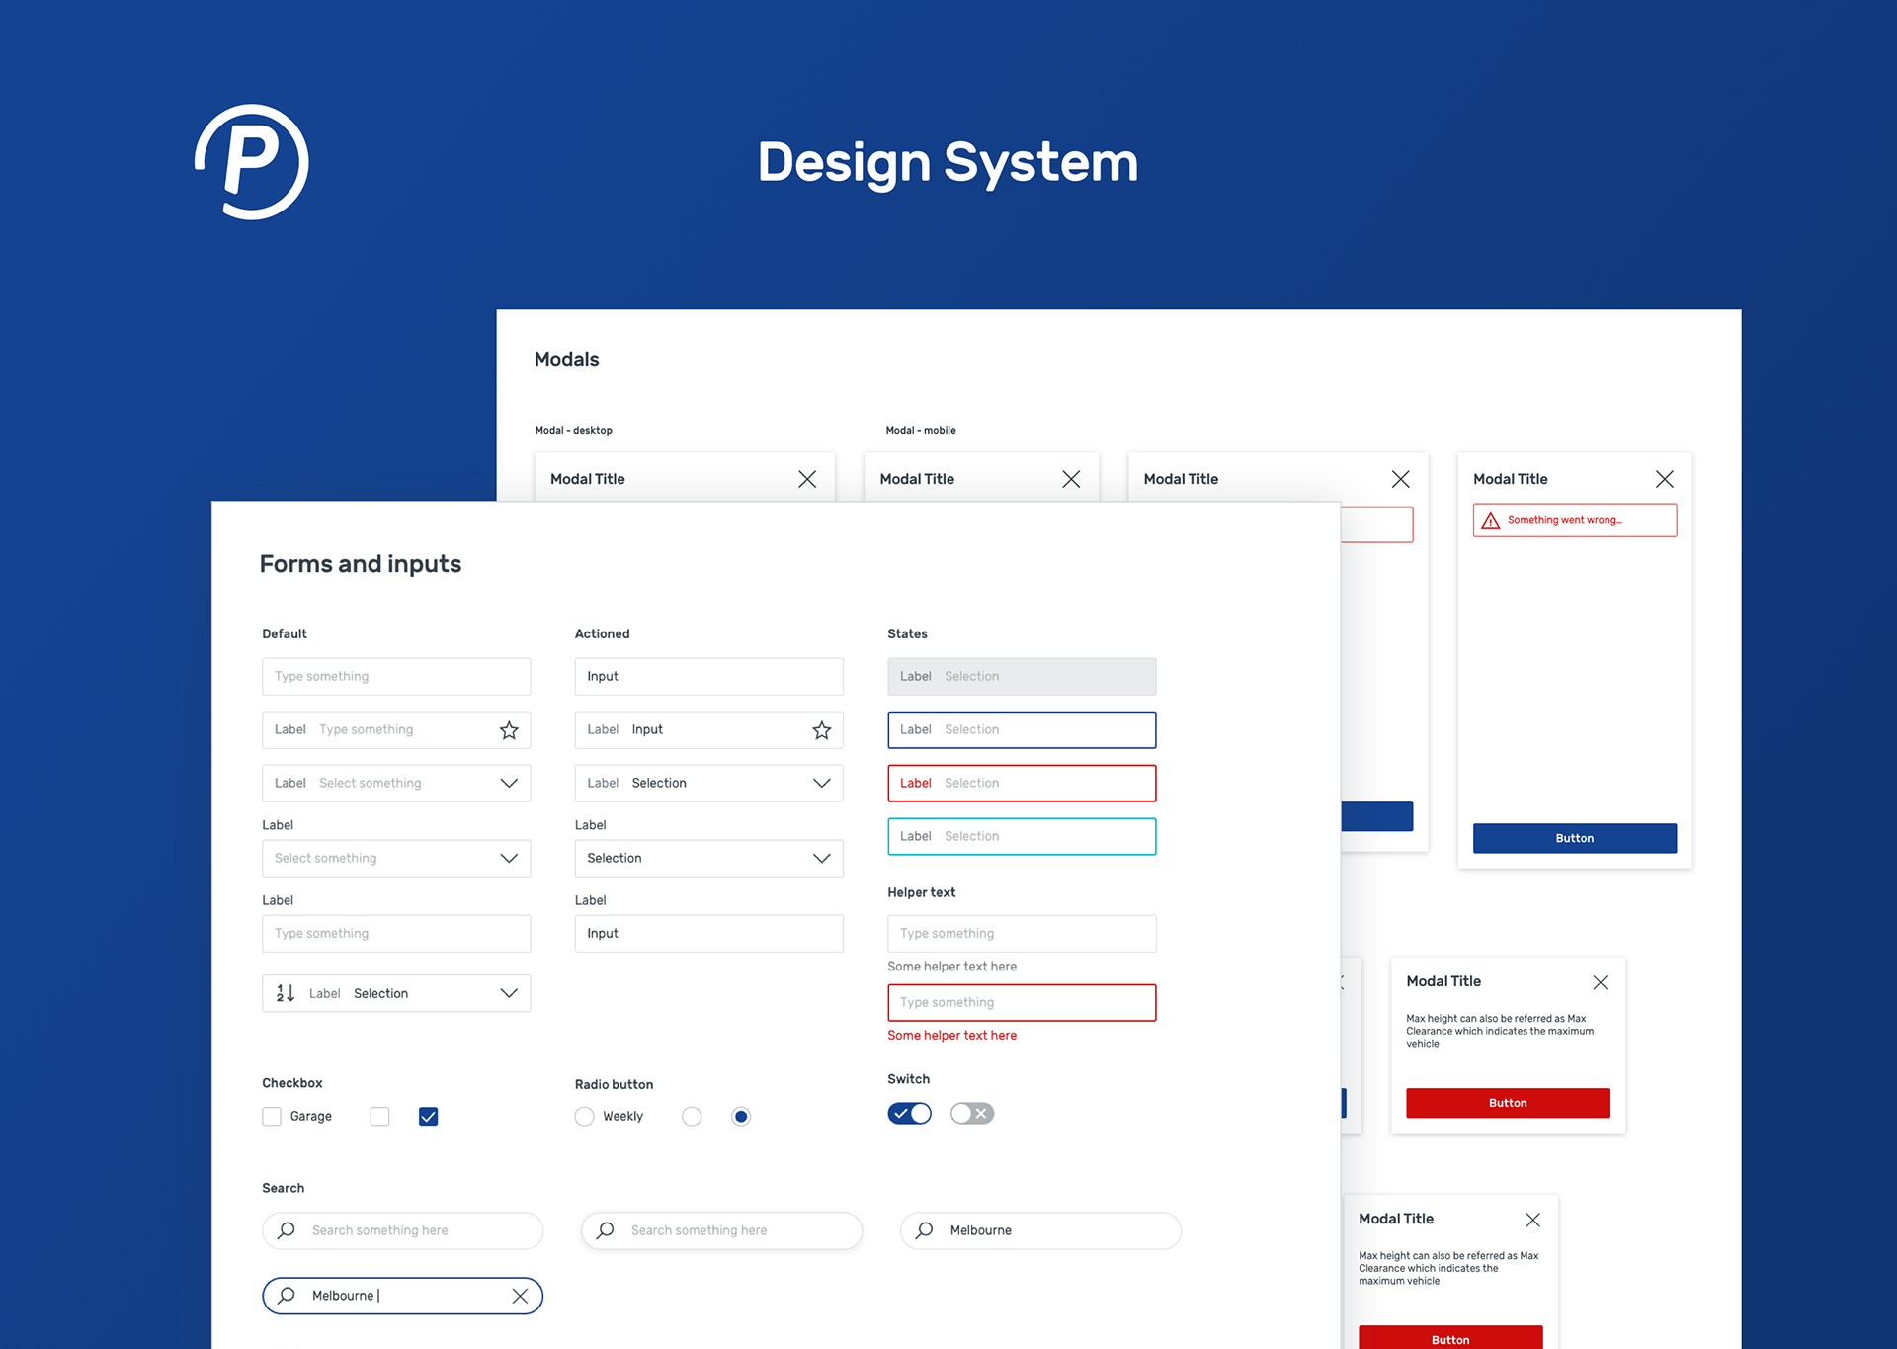This screenshot has width=1897, height=1349.
Task: Click the blue Button in rightmost modal
Action: coord(1574,838)
